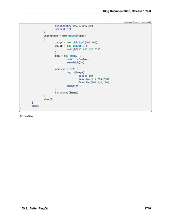This screenshot has height=221, width=171.
Task: Click the header 'Ring Documentation, Release 1.24.0'
Action: pos(127,11)
